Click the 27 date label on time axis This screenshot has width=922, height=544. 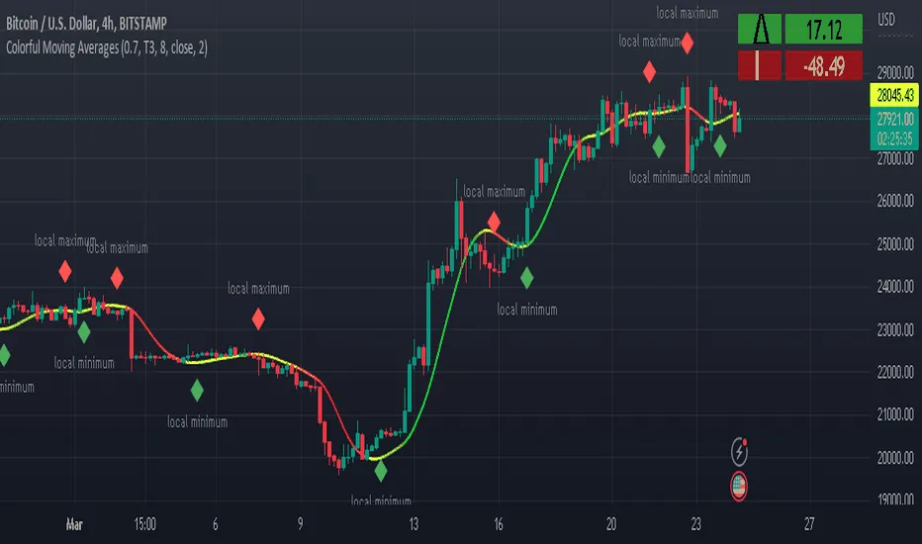pos(810,525)
